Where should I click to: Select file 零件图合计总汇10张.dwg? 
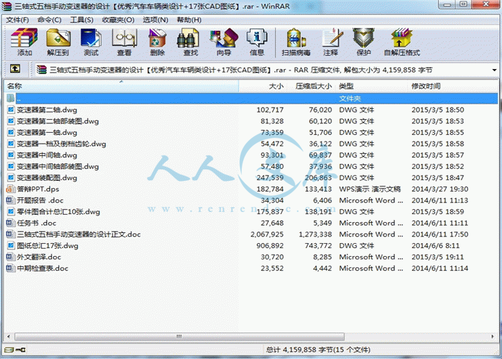58,212
